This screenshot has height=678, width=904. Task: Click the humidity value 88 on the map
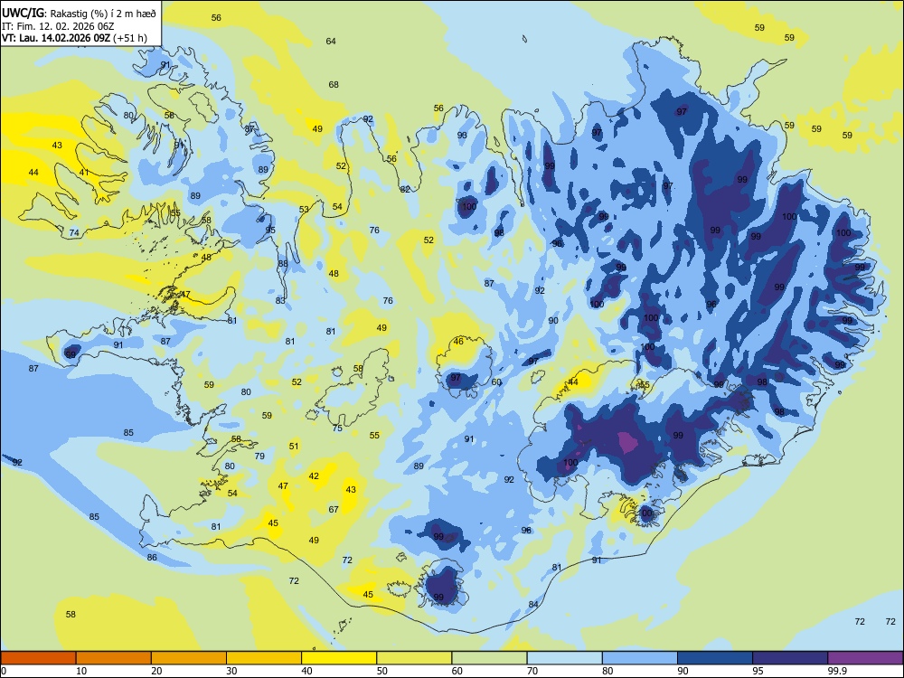click(283, 264)
